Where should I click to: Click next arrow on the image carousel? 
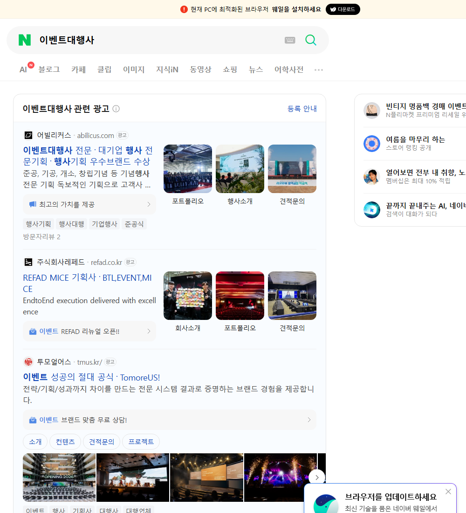pos(317,478)
